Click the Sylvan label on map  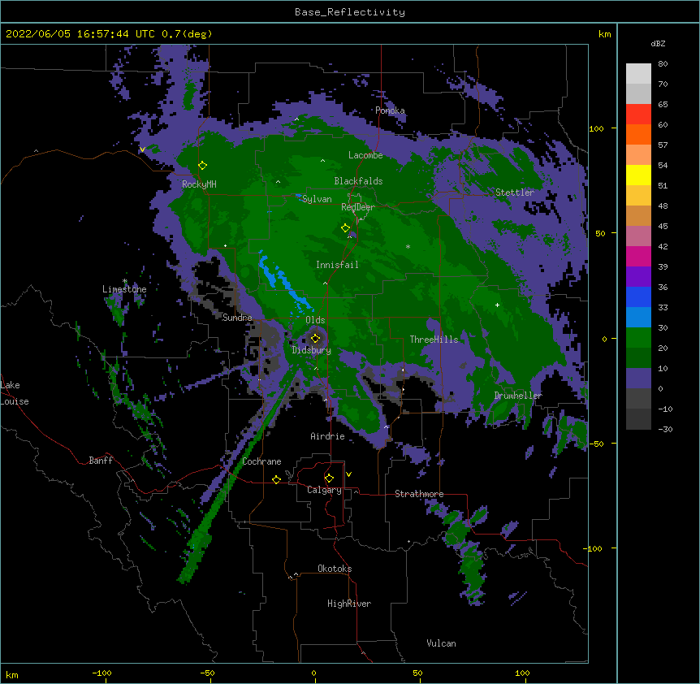point(317,199)
